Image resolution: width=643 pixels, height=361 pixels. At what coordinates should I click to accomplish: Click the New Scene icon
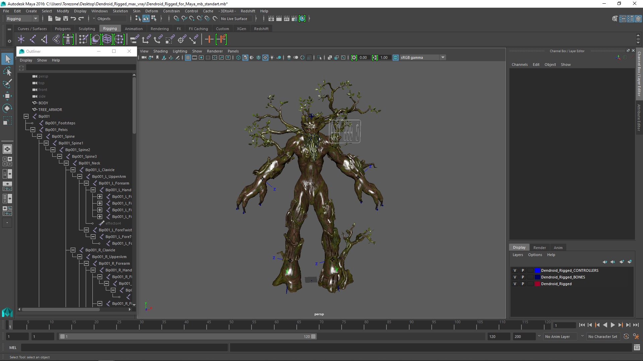point(50,19)
